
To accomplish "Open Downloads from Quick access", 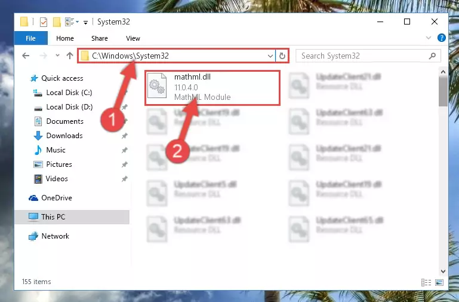I will pos(64,136).
